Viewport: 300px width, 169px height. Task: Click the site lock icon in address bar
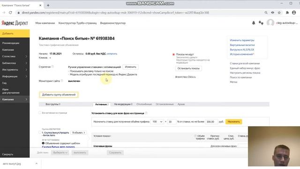pos(19,13)
